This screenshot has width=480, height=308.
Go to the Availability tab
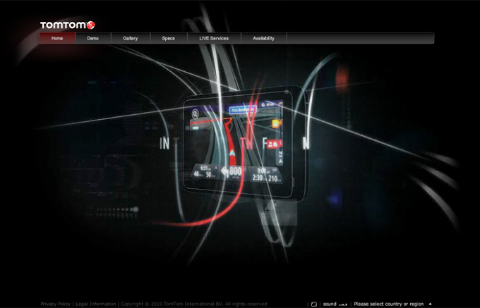pos(263,38)
